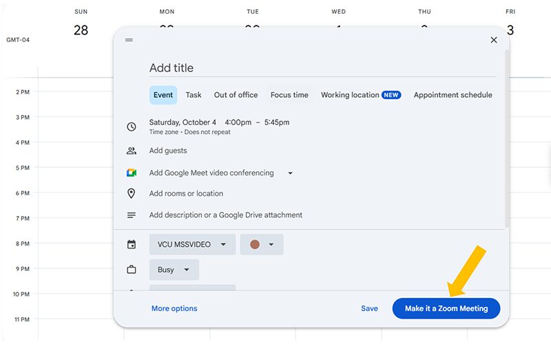Choose the Focus time tab
This screenshot has width=551, height=344.
[289, 95]
